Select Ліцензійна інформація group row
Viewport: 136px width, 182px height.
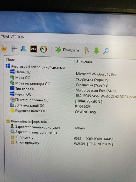coord(26,121)
